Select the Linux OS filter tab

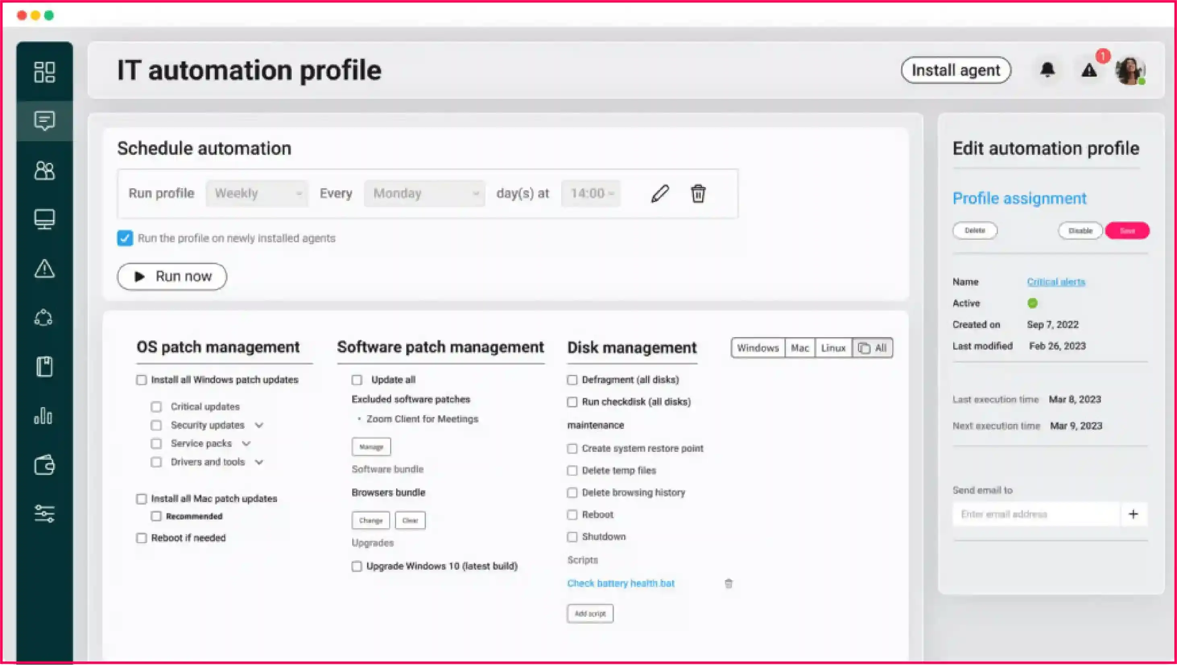coord(833,348)
